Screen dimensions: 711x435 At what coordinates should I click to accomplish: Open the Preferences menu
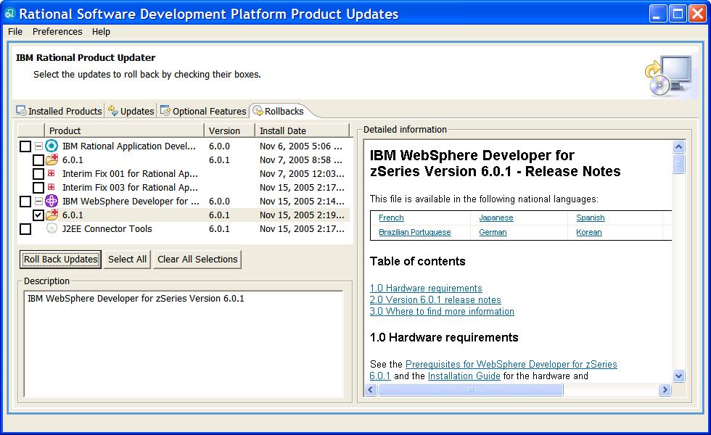point(57,32)
